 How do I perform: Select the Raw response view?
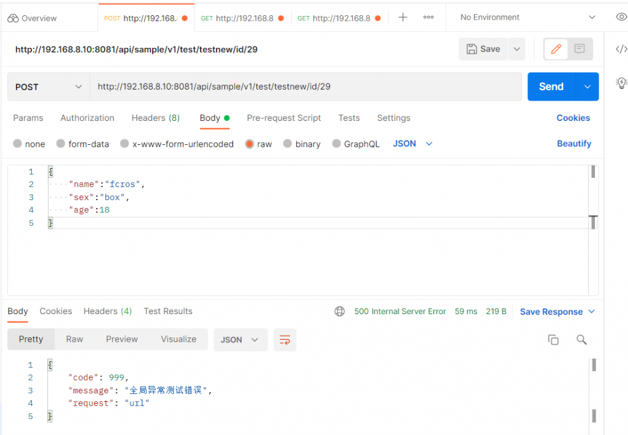point(74,339)
